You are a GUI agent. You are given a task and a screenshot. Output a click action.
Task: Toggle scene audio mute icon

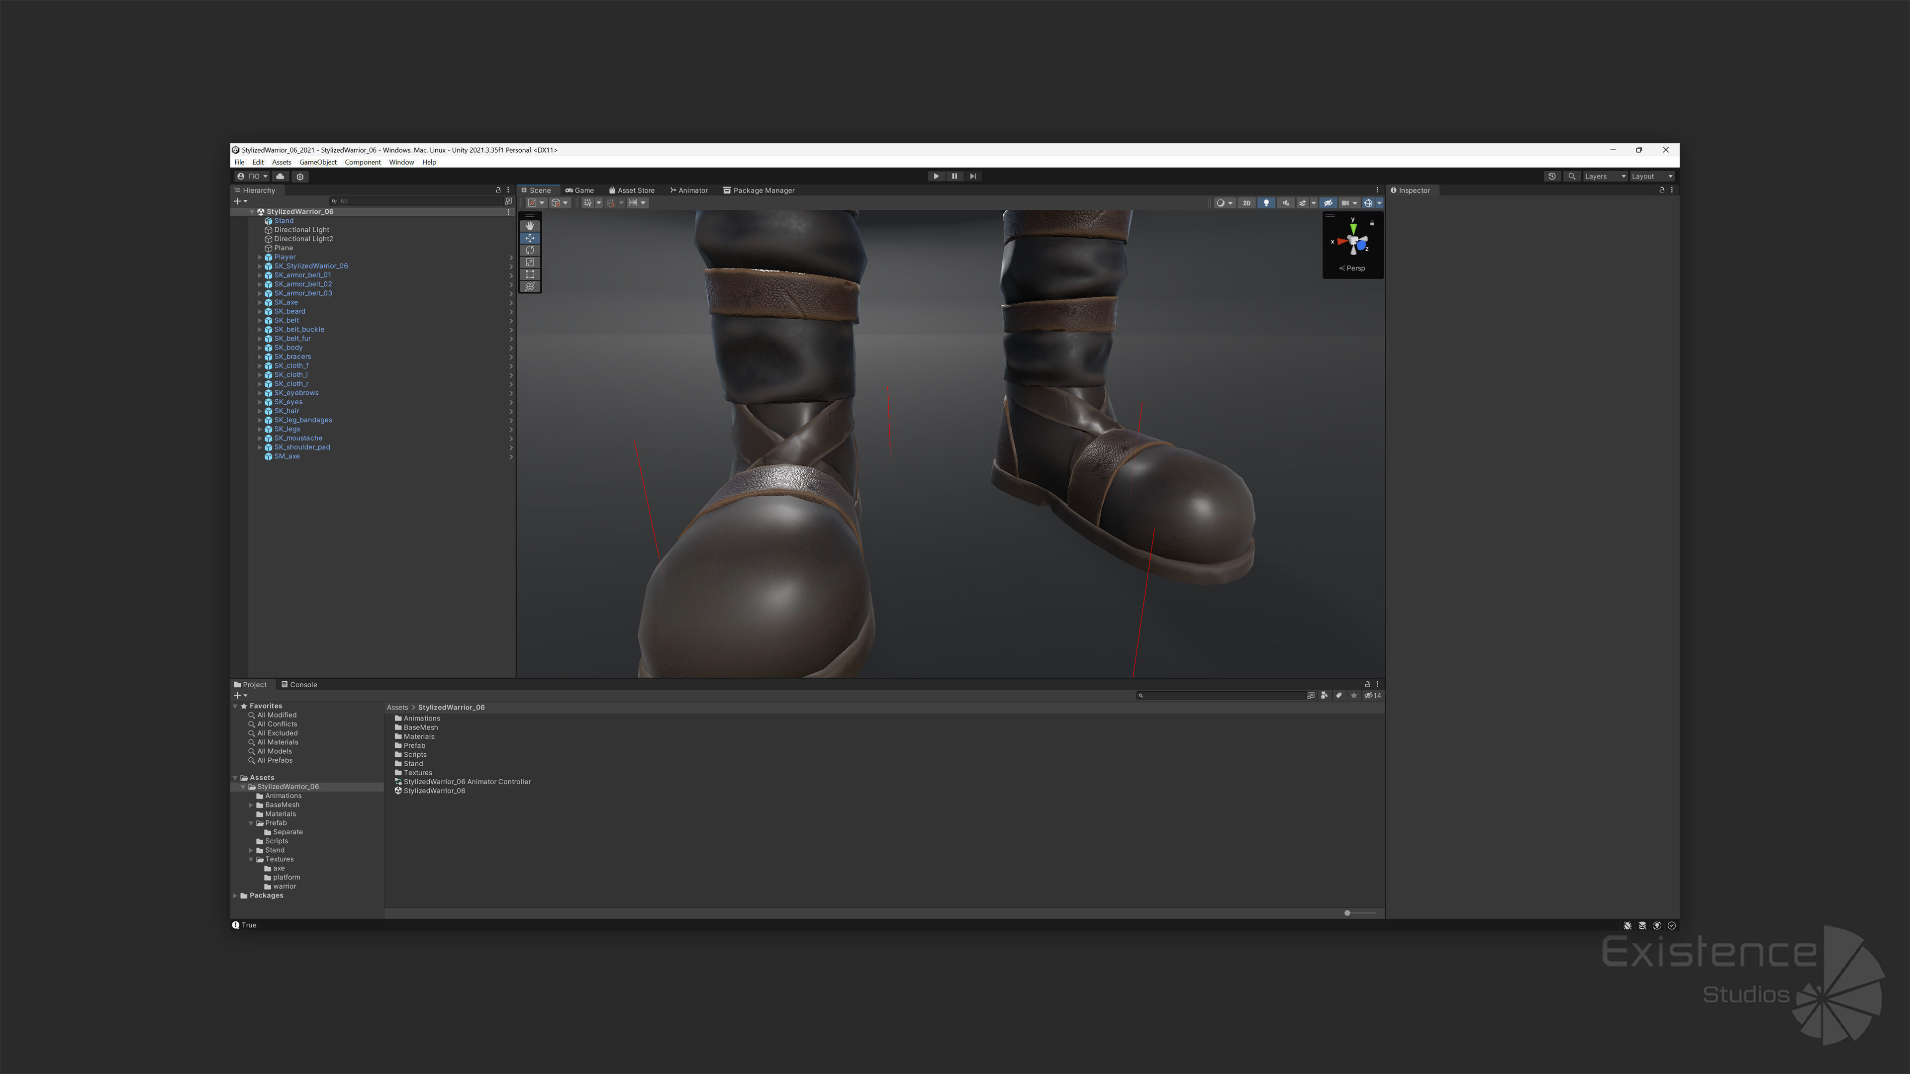1286,203
